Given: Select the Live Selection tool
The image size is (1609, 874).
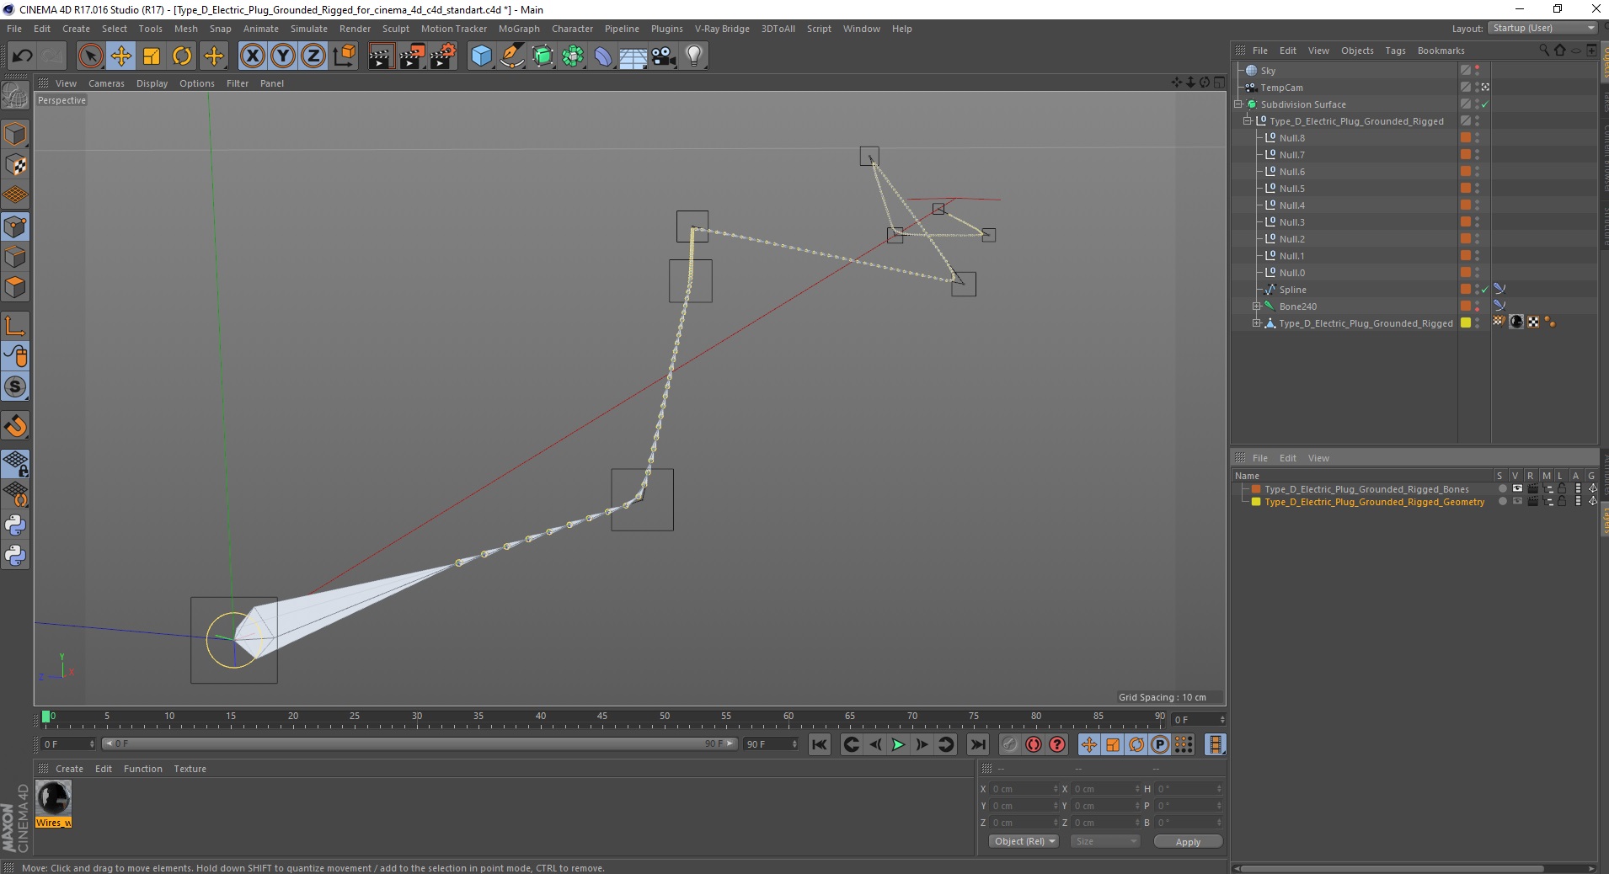Looking at the screenshot, I should click(x=90, y=56).
